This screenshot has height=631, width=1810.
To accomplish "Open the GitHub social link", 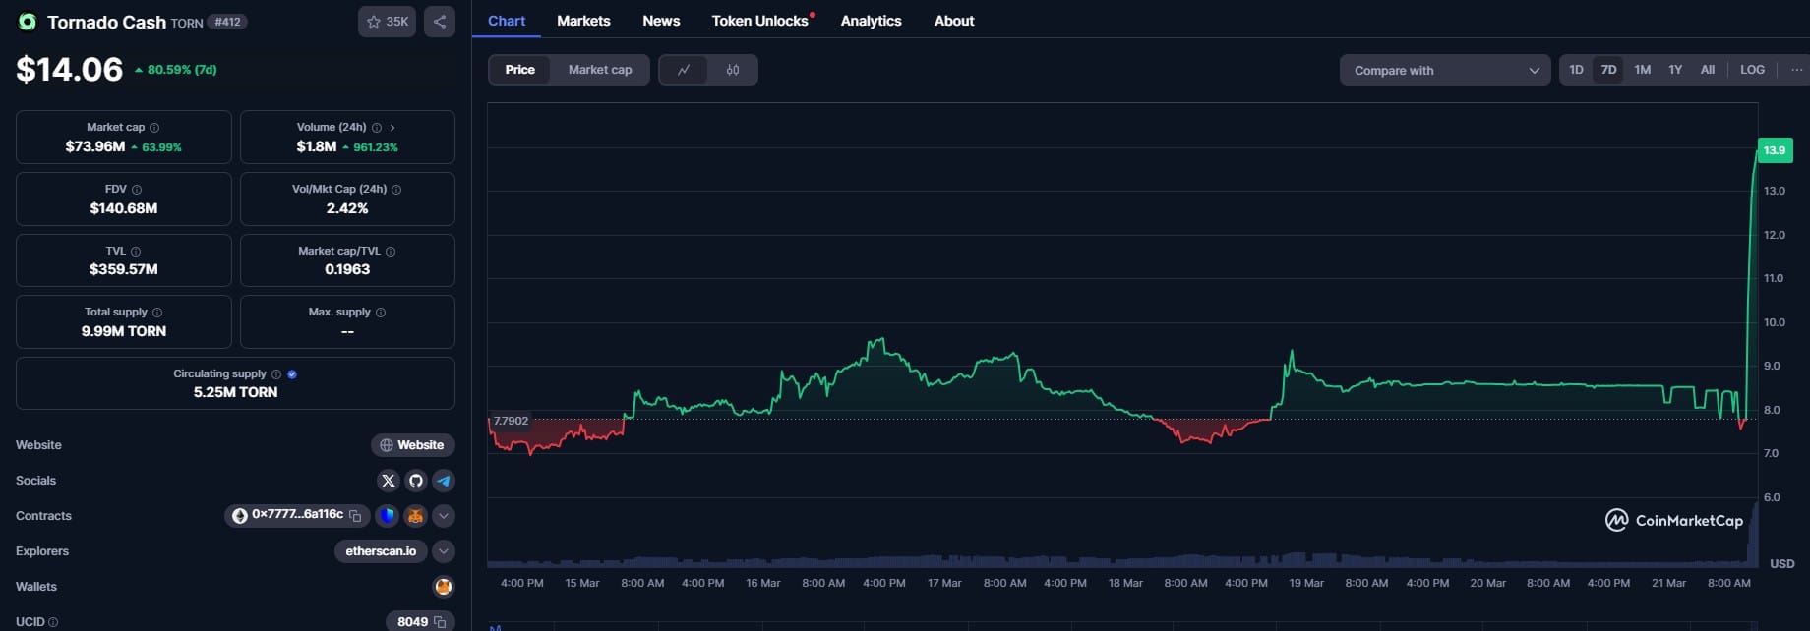I will click(x=416, y=481).
